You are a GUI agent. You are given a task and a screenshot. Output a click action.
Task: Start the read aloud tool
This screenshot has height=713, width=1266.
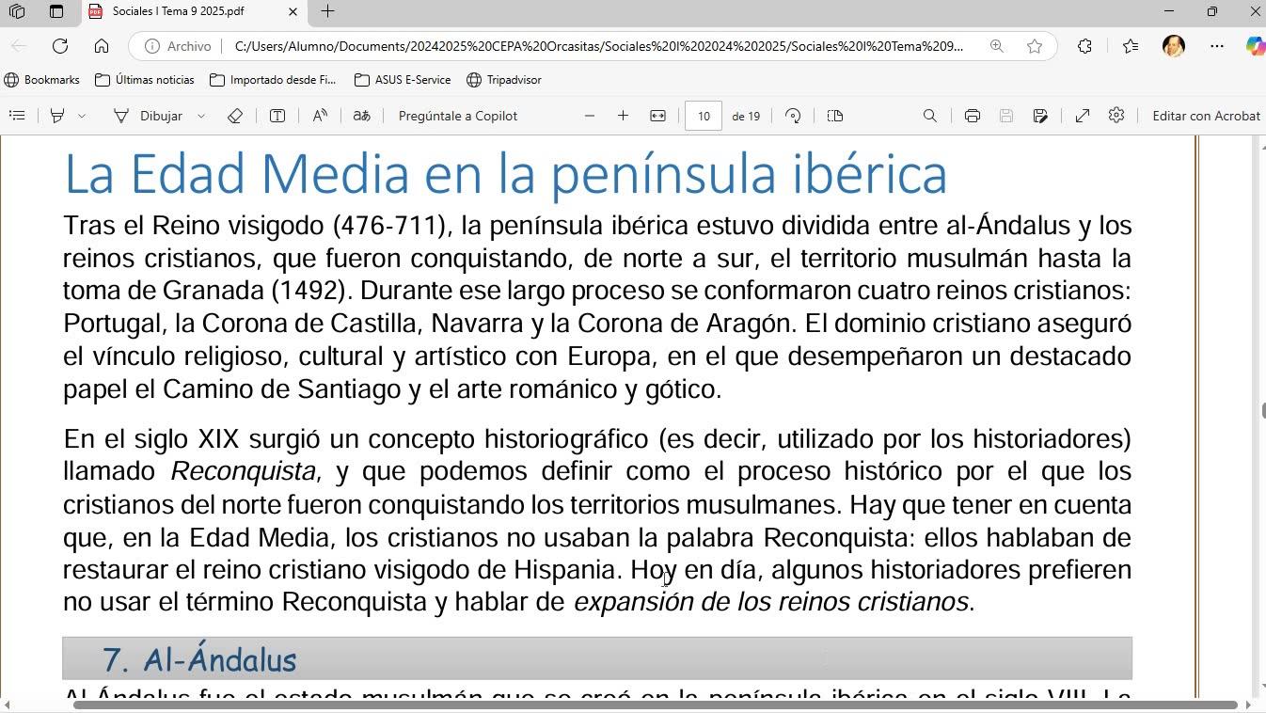click(x=320, y=116)
